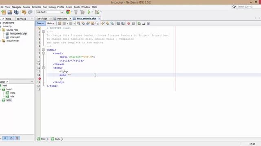Close the Start Page tab
Screen dimensions: 261x146
tap(51, 19)
